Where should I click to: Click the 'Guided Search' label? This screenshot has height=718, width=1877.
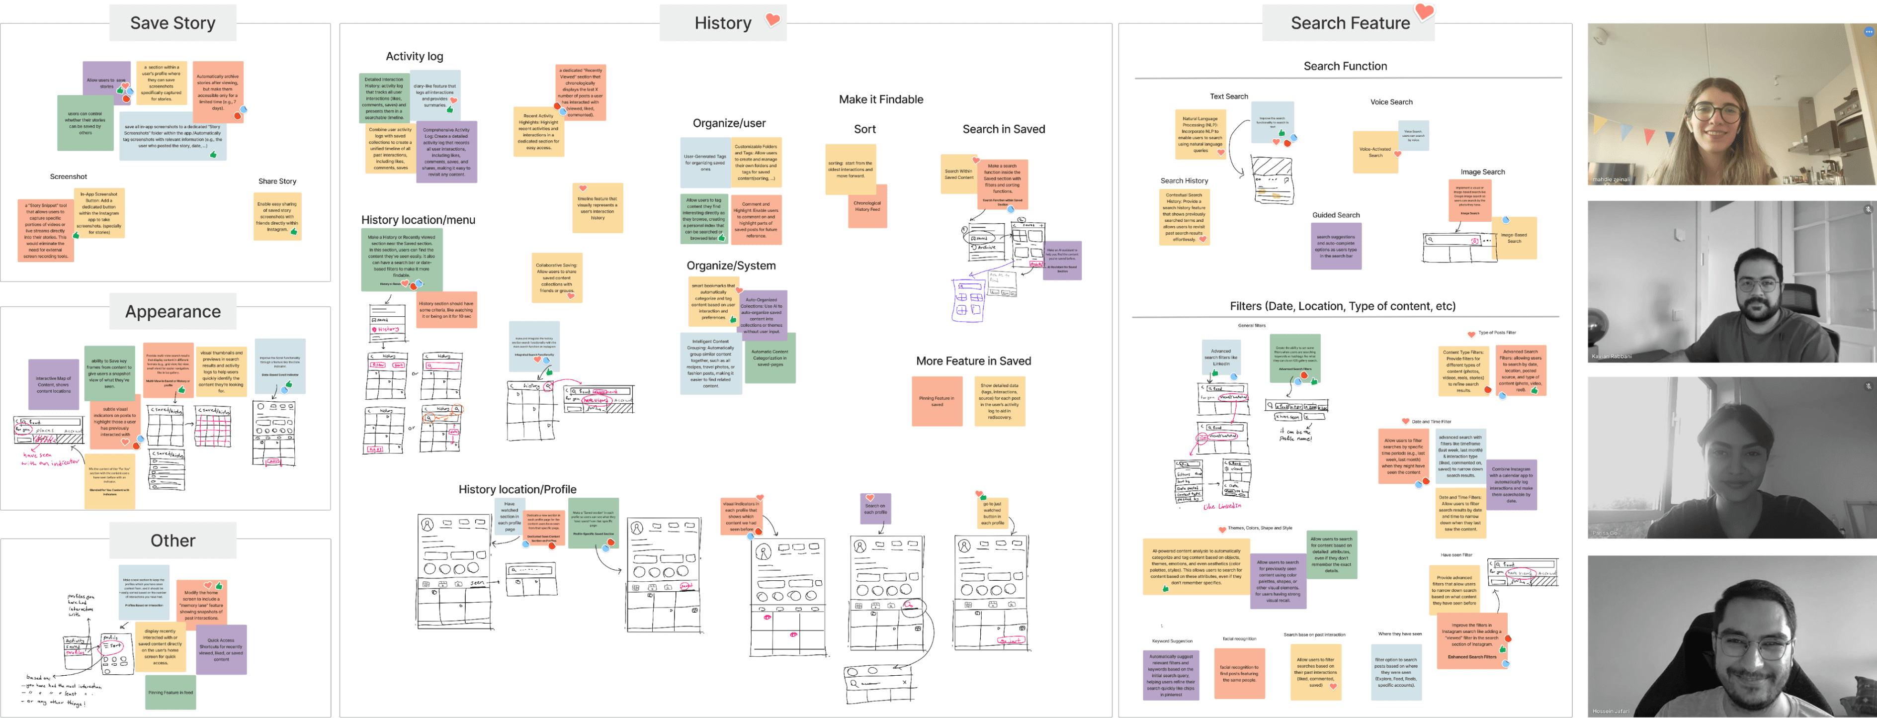[x=1336, y=215]
